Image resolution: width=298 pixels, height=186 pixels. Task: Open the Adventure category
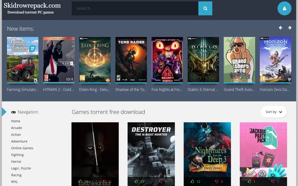click(x=19, y=141)
